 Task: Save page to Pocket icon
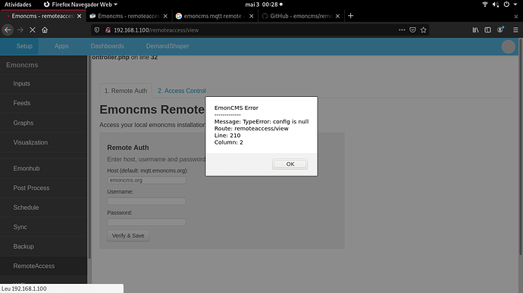point(412,30)
